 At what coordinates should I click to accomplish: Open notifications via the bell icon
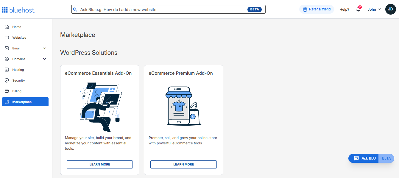tap(358, 9)
